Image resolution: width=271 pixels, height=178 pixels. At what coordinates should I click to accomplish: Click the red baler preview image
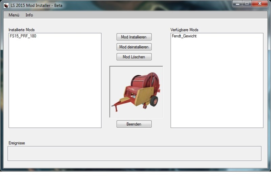click(136, 92)
